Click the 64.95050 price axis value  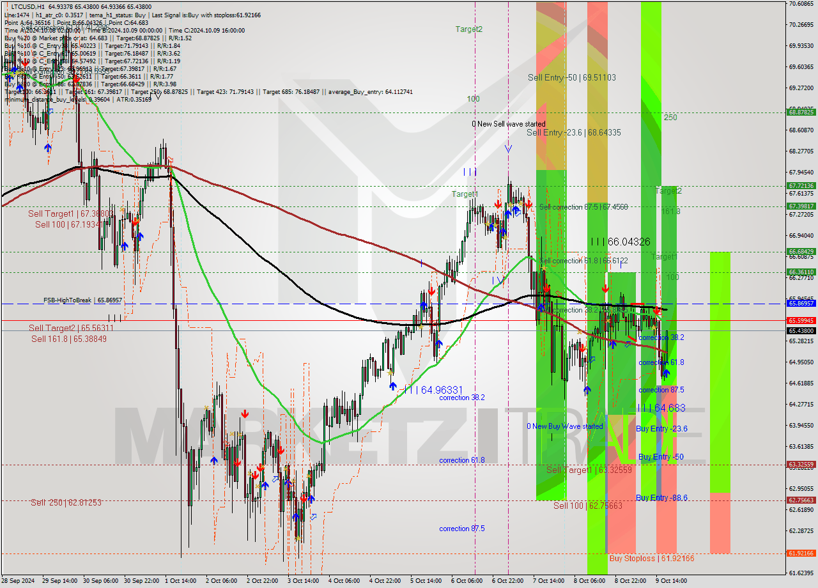click(801, 362)
